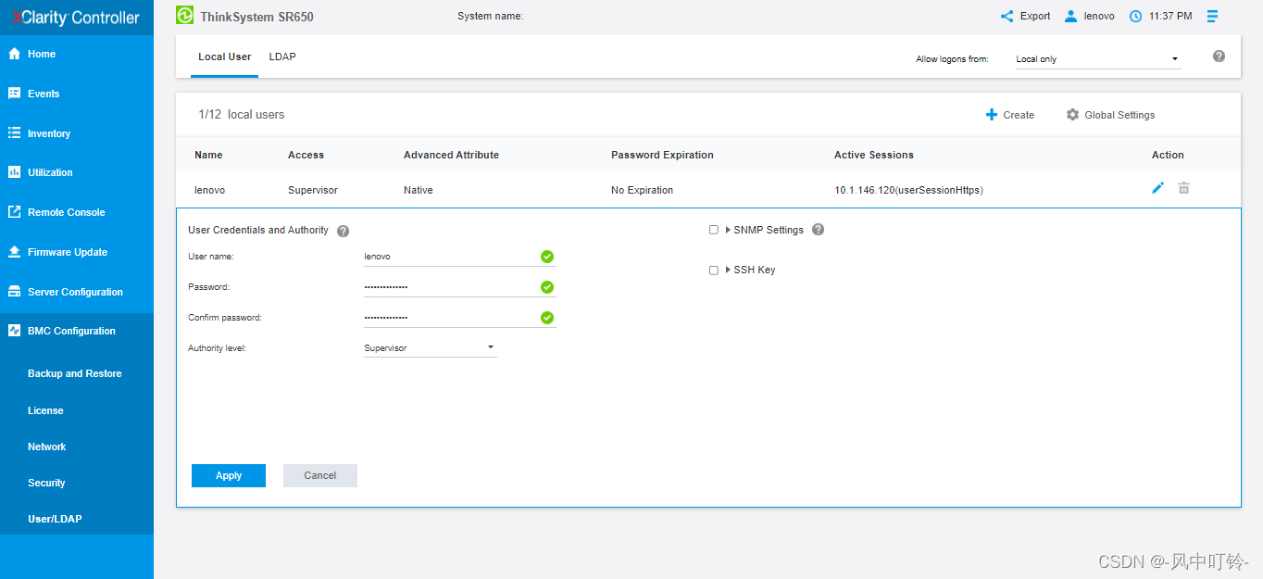Image resolution: width=1263 pixels, height=579 pixels.
Task: Expand the SSH Key section arrow
Action: tap(729, 271)
